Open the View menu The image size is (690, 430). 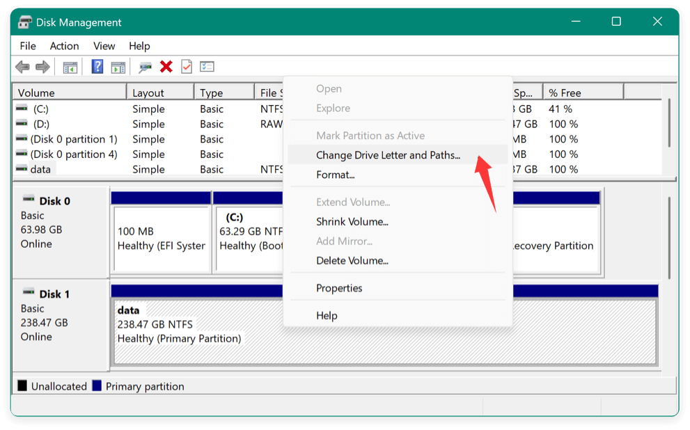pyautogui.click(x=104, y=46)
